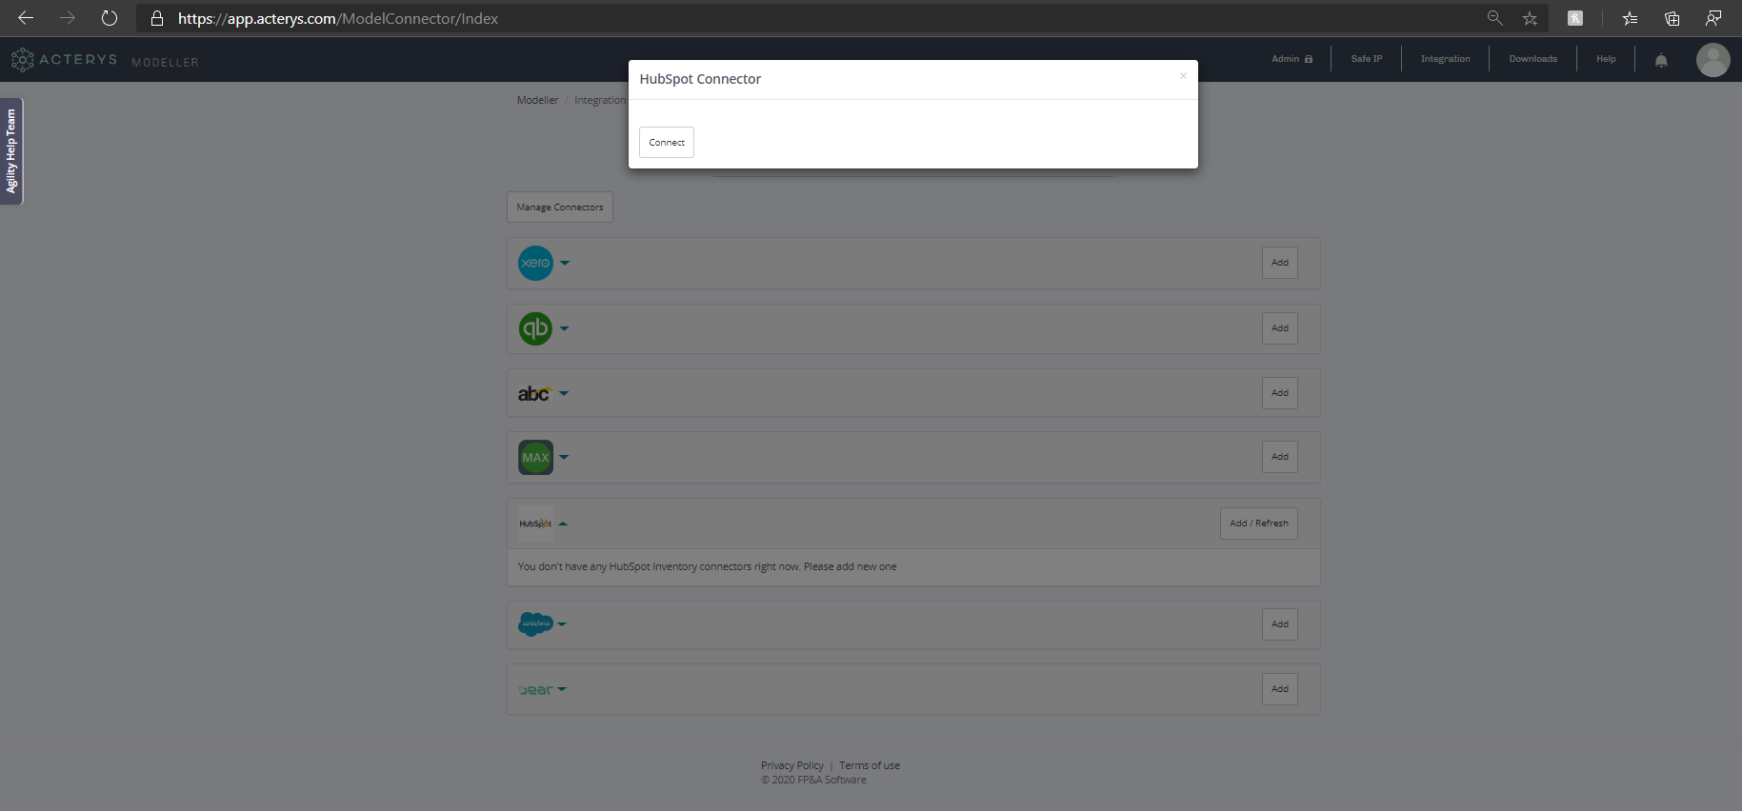
Task: Open the browser Favorites list
Action: [x=1631, y=18]
